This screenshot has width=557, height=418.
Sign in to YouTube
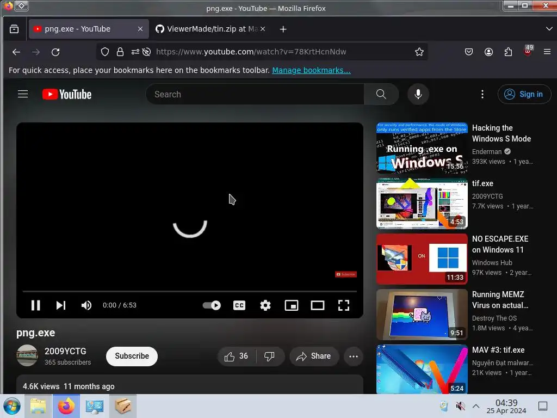click(x=524, y=94)
